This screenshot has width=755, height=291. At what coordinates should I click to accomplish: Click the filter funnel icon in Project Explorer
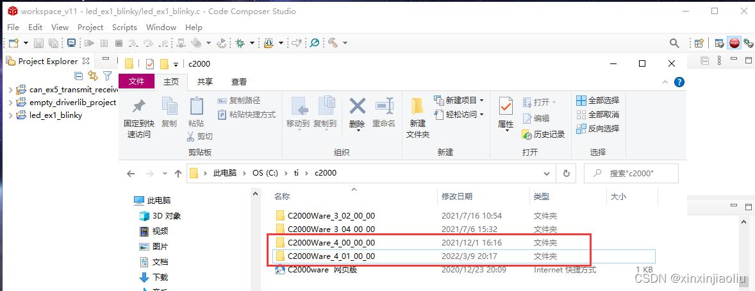(108, 76)
